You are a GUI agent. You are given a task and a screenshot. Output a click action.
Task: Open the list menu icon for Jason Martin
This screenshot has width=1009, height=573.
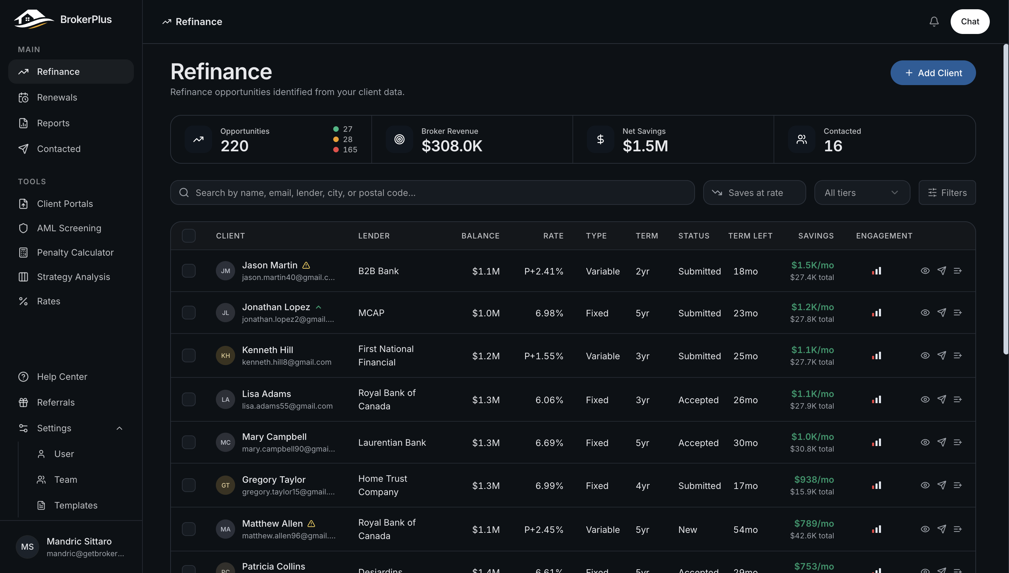pyautogui.click(x=958, y=271)
